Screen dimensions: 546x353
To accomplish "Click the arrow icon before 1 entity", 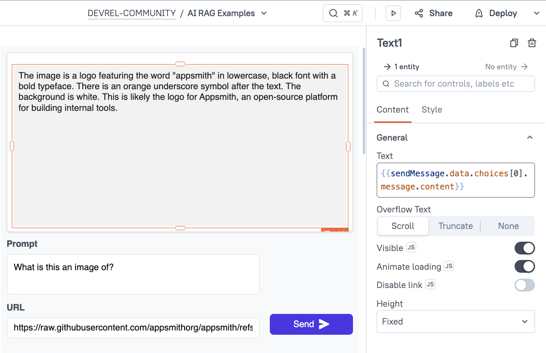I will [x=387, y=67].
